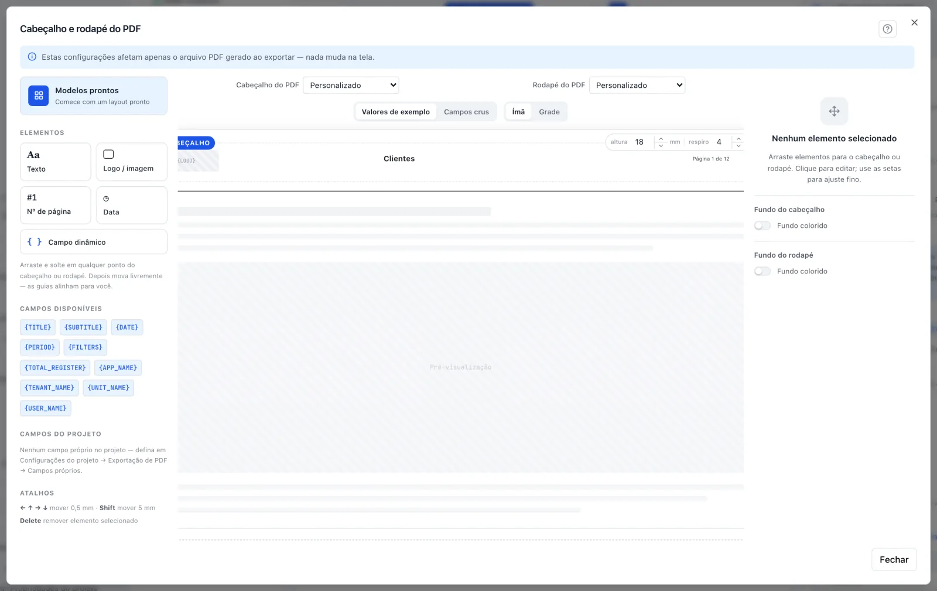Open the Cabeçalho do PDF dropdown
This screenshot has height=591, width=937.
tap(351, 85)
